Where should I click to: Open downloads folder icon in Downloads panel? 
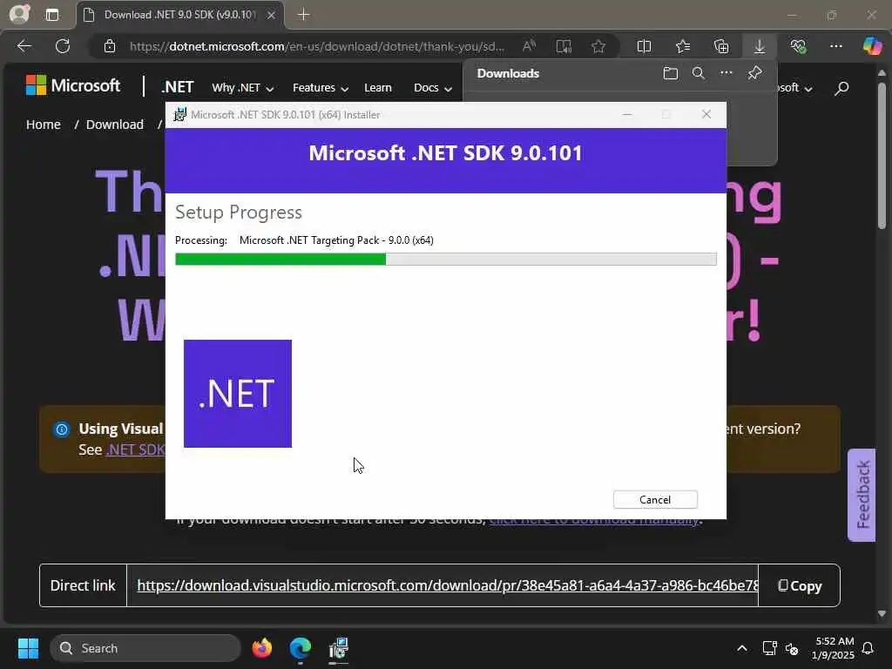671,73
